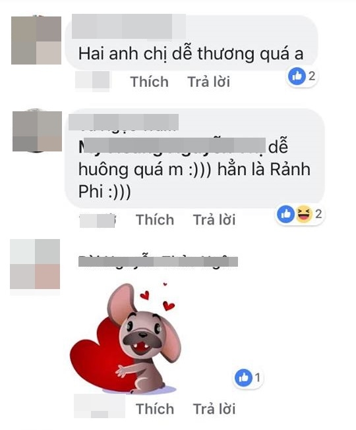Click the like reaction icon on first comment
The height and width of the screenshot is (430, 356).
(297, 76)
